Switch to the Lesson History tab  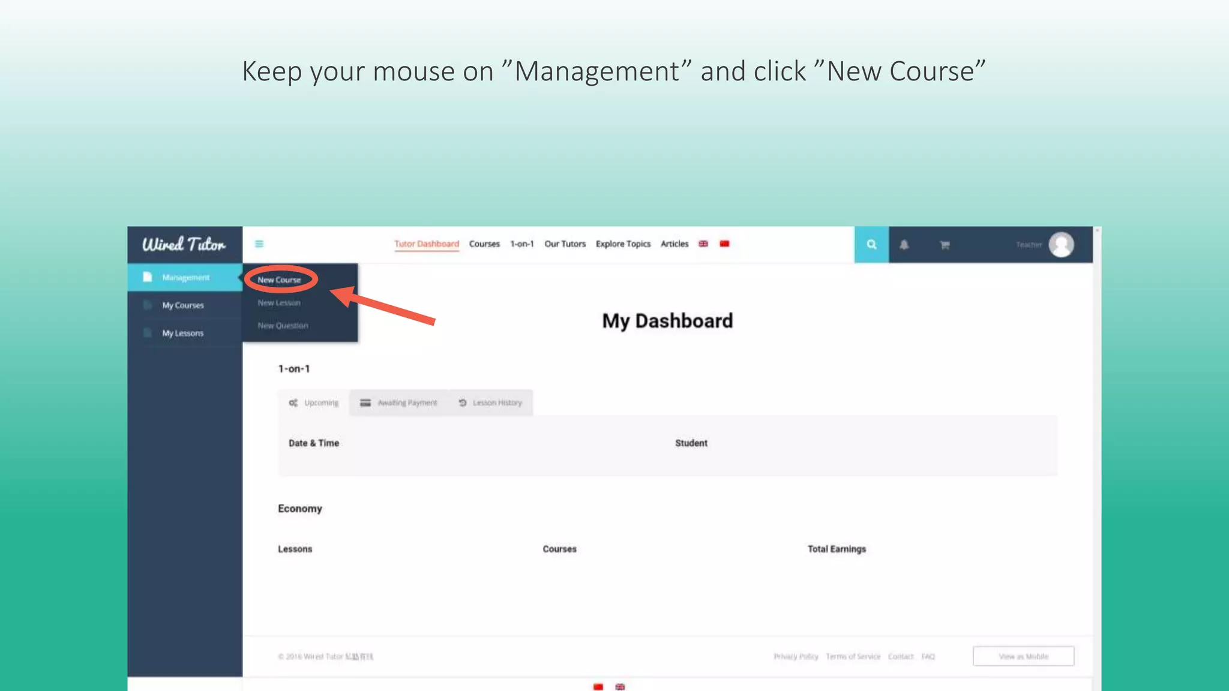(x=490, y=402)
